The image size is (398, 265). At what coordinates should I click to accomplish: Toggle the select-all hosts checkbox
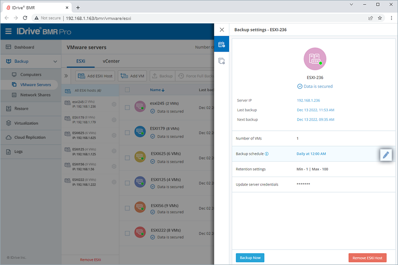[127, 90]
